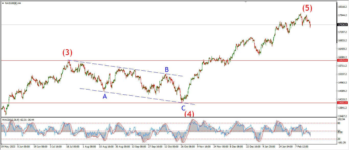Viewport: 349px width, 150px height.
Task: Click the 7 Feb 12:00 date on time axis
Action: point(302,147)
